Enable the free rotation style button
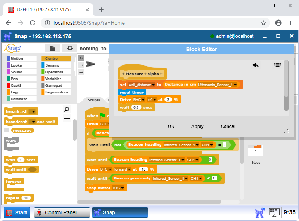The image size is (299, 221). (x=81, y=58)
